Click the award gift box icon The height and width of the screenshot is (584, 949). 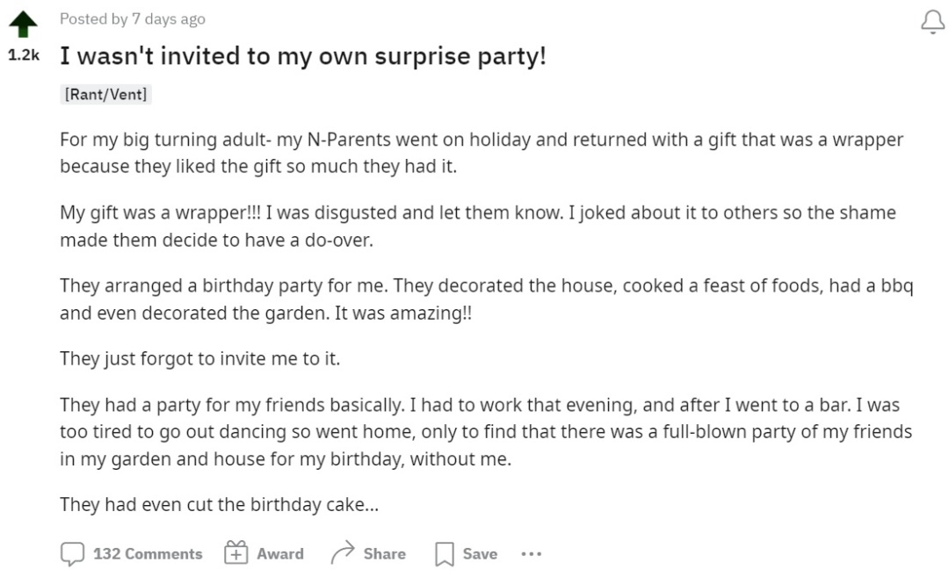236,553
